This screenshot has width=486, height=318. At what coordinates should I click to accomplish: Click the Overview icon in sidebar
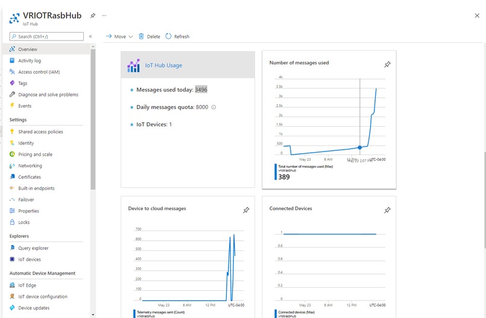(x=12, y=49)
